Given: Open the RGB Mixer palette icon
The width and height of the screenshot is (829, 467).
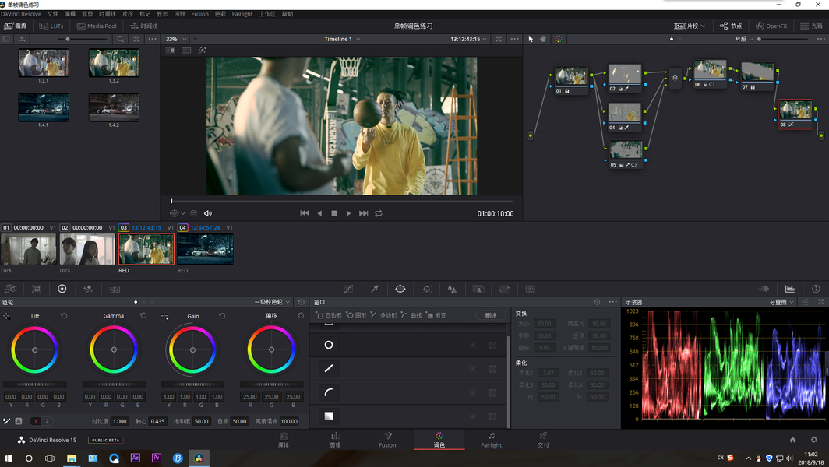Looking at the screenshot, I should click(x=88, y=289).
